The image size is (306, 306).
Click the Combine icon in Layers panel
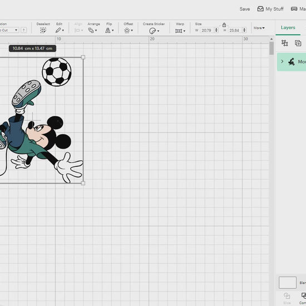(303, 295)
